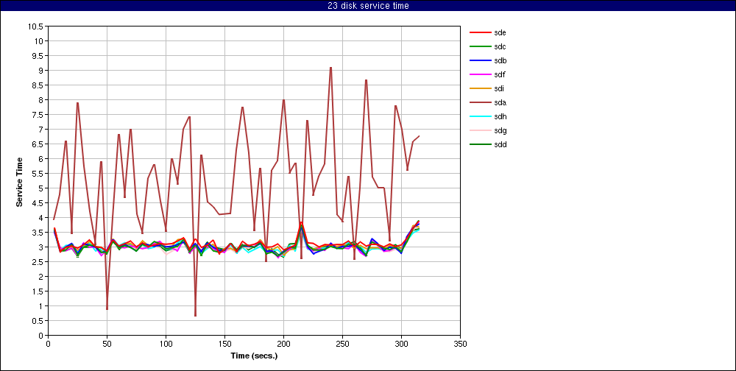This screenshot has height=371, width=736.
Task: Click the '23 disk service time' title
Action: point(368,6)
